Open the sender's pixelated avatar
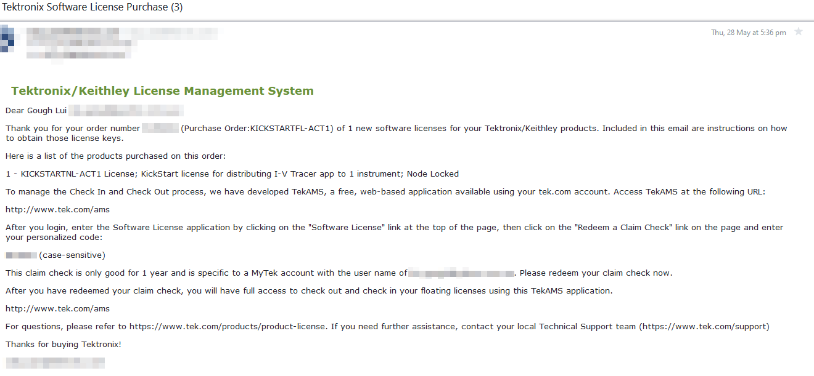This screenshot has width=814, height=376. coord(7,38)
